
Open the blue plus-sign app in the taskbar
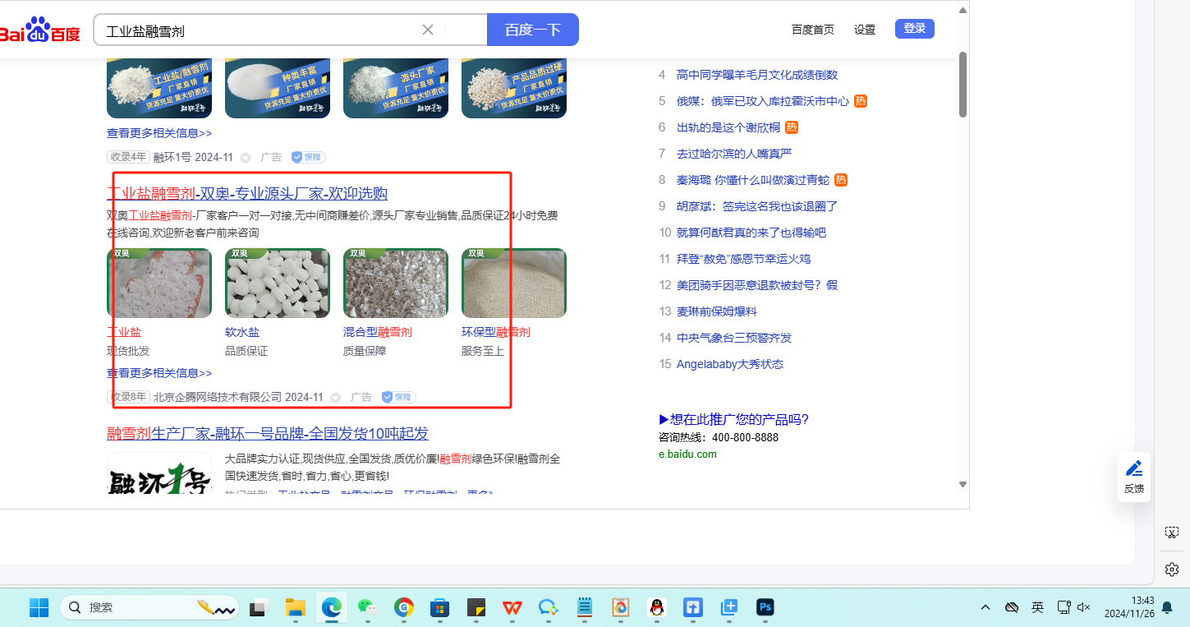(x=728, y=607)
